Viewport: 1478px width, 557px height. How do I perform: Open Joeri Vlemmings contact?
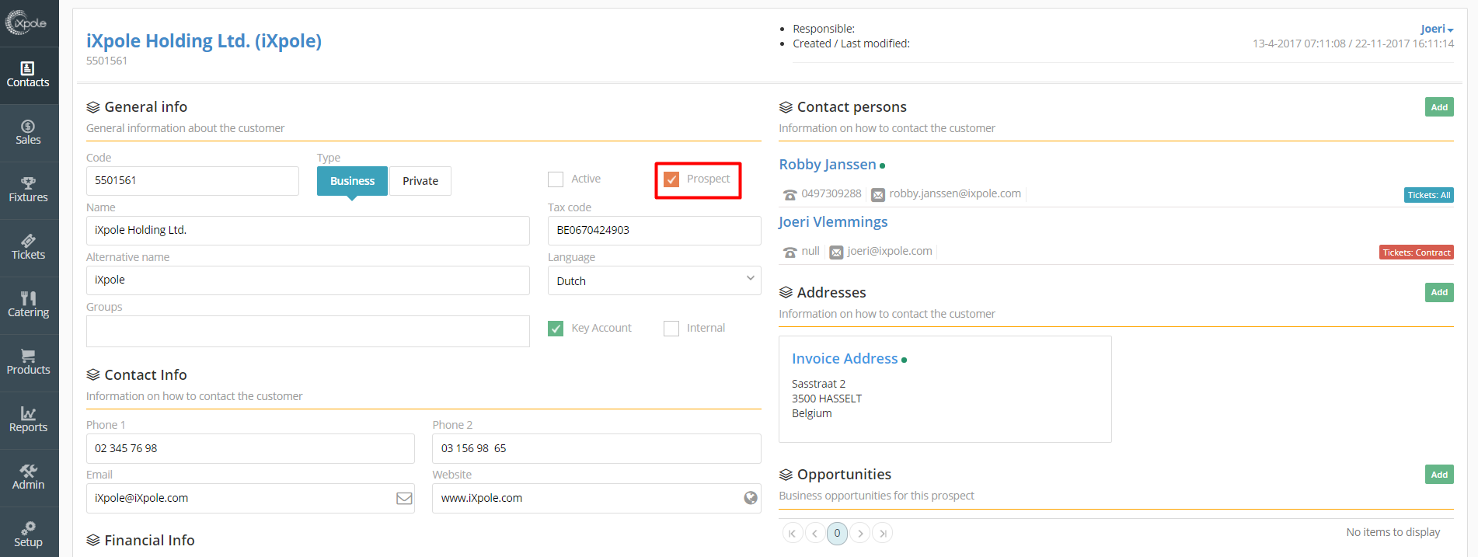[833, 222]
